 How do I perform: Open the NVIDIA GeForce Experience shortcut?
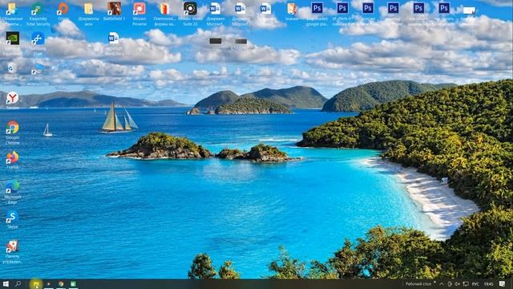13,43
